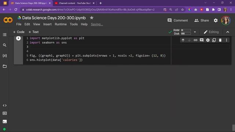Open the browser extensions puzzle icon
The height and width of the screenshot is (132, 235).
tap(213, 10)
